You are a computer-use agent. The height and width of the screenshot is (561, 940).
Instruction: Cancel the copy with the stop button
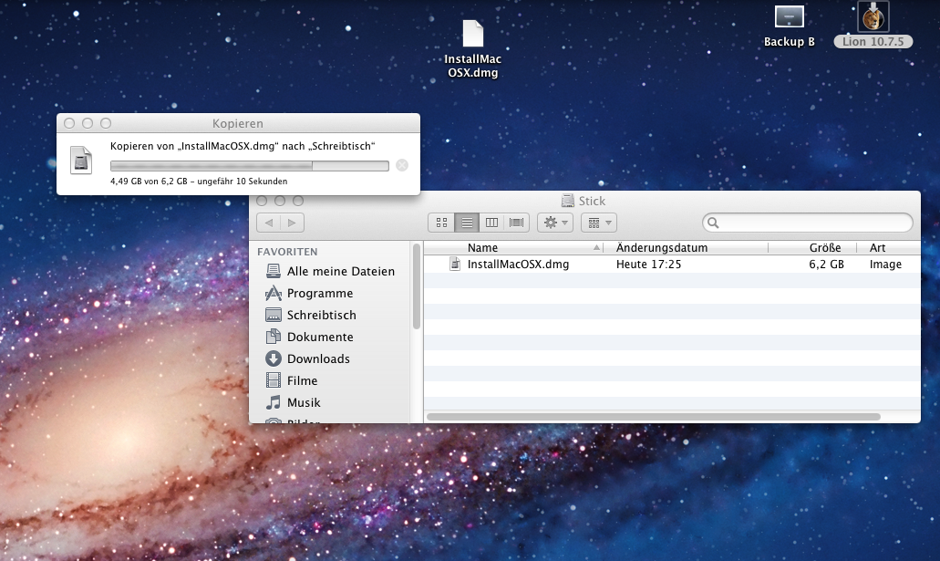click(402, 165)
